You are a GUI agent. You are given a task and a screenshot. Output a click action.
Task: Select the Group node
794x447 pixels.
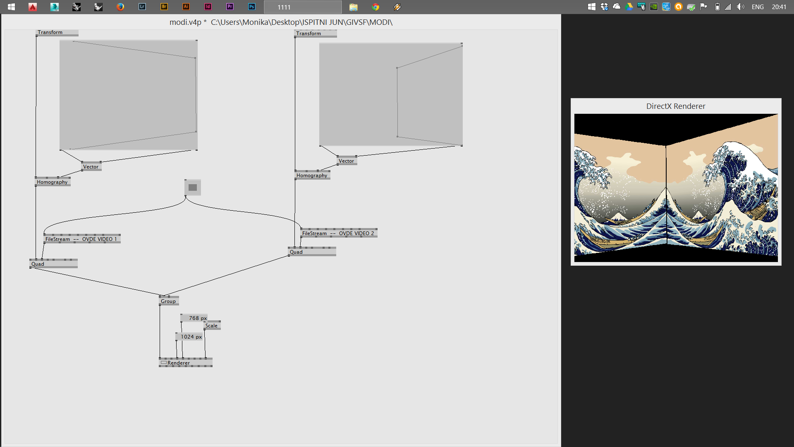169,301
